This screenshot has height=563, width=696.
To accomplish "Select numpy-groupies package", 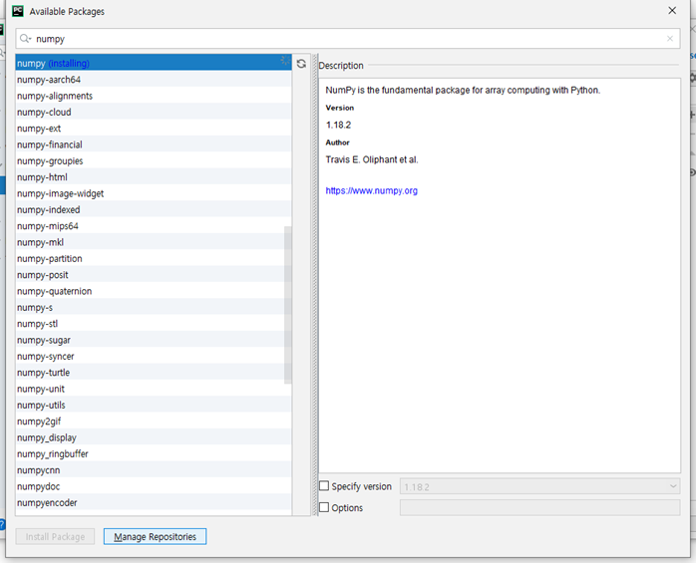I will click(154, 160).
